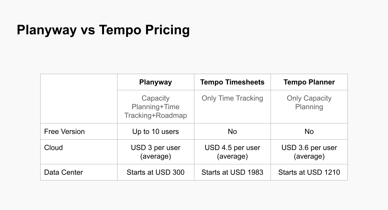Click 'No' under Tempo Planner
This screenshot has height=210, width=388.
click(x=309, y=132)
